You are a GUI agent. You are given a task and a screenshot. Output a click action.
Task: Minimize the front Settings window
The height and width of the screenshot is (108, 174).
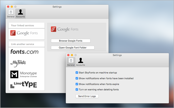click(x=72, y=55)
